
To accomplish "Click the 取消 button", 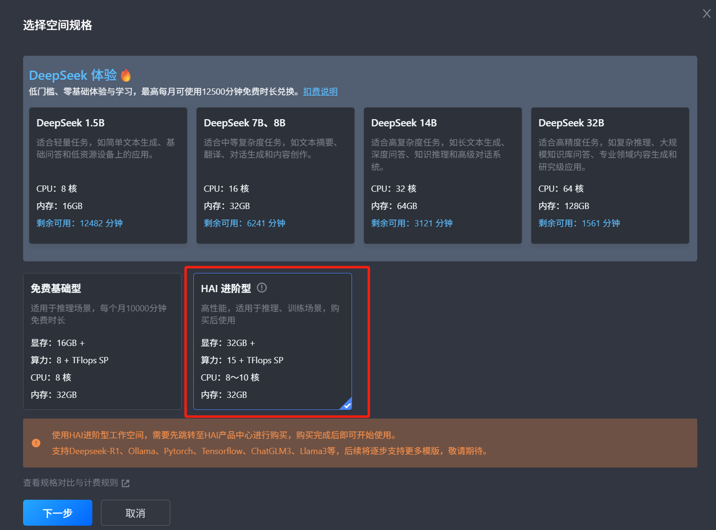I will pyautogui.click(x=136, y=513).
